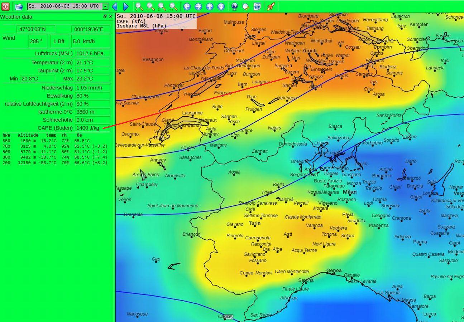Pan map left with left arrow button
This screenshot has height=322, width=464.
click(187, 6)
